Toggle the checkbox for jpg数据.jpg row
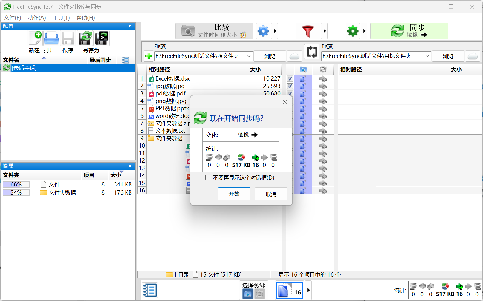This screenshot has height=301, width=483. click(290, 86)
